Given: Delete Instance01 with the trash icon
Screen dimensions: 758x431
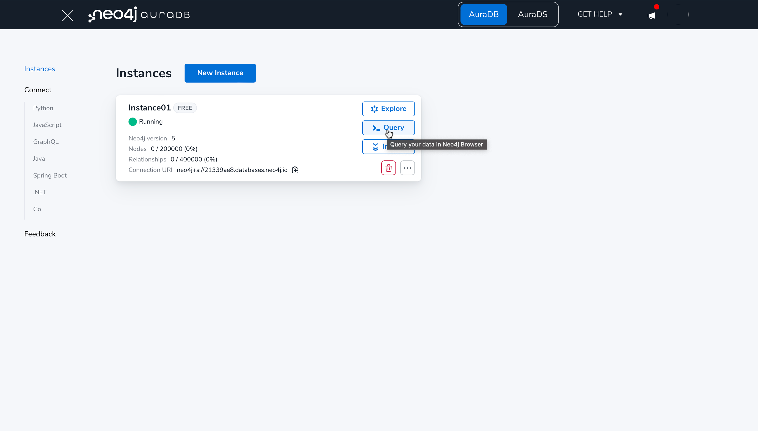Looking at the screenshot, I should tap(389, 168).
